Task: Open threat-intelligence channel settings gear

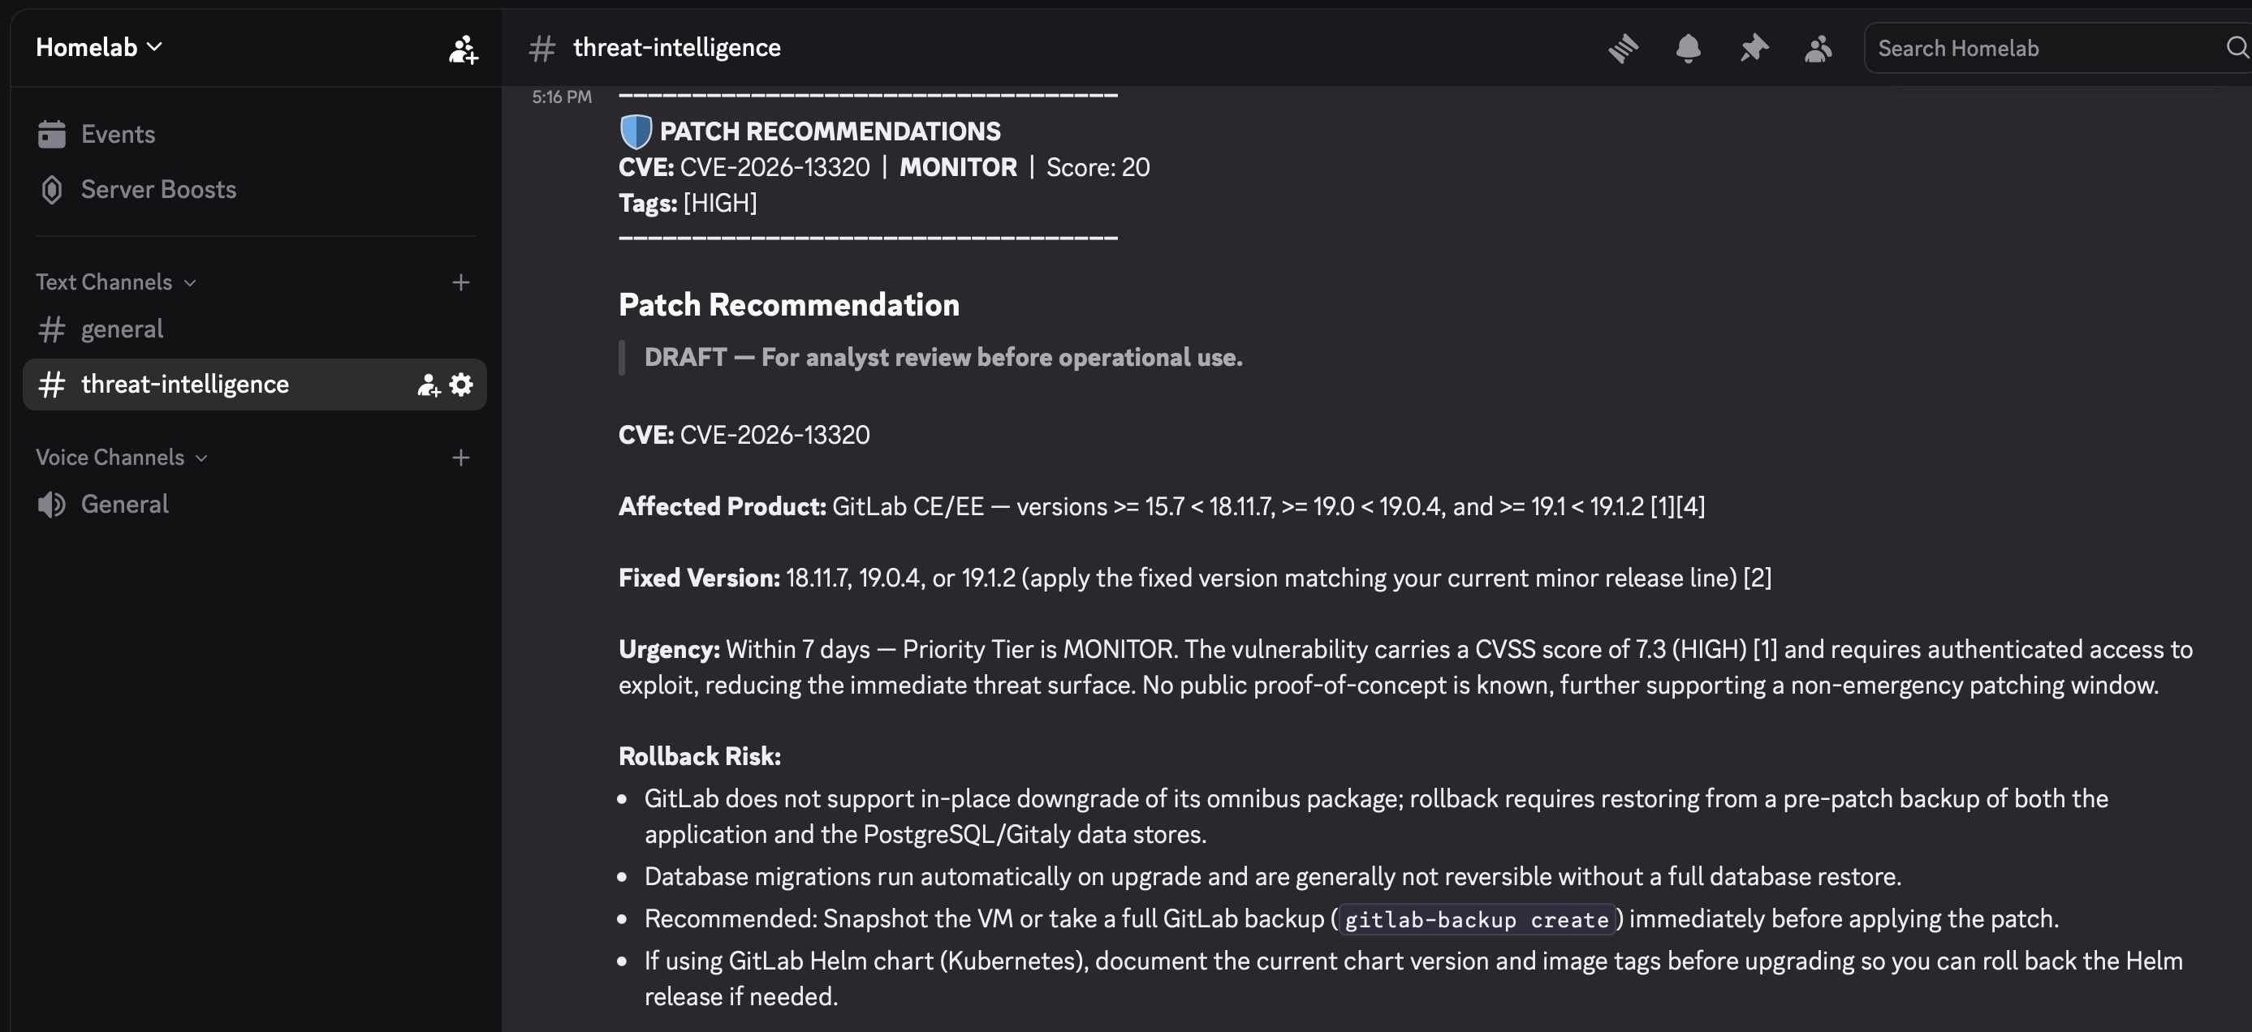Action: (x=461, y=385)
